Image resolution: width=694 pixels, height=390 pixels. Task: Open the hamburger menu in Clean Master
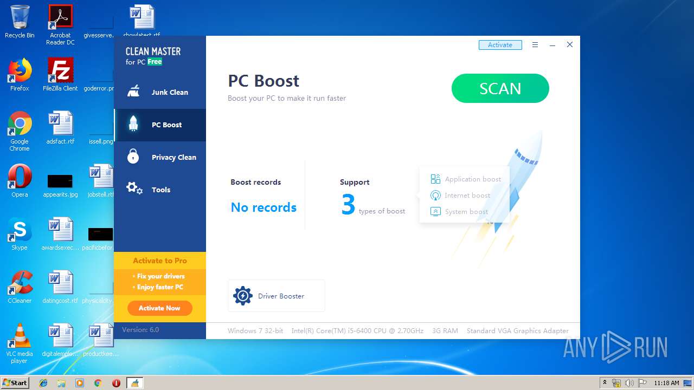point(535,45)
